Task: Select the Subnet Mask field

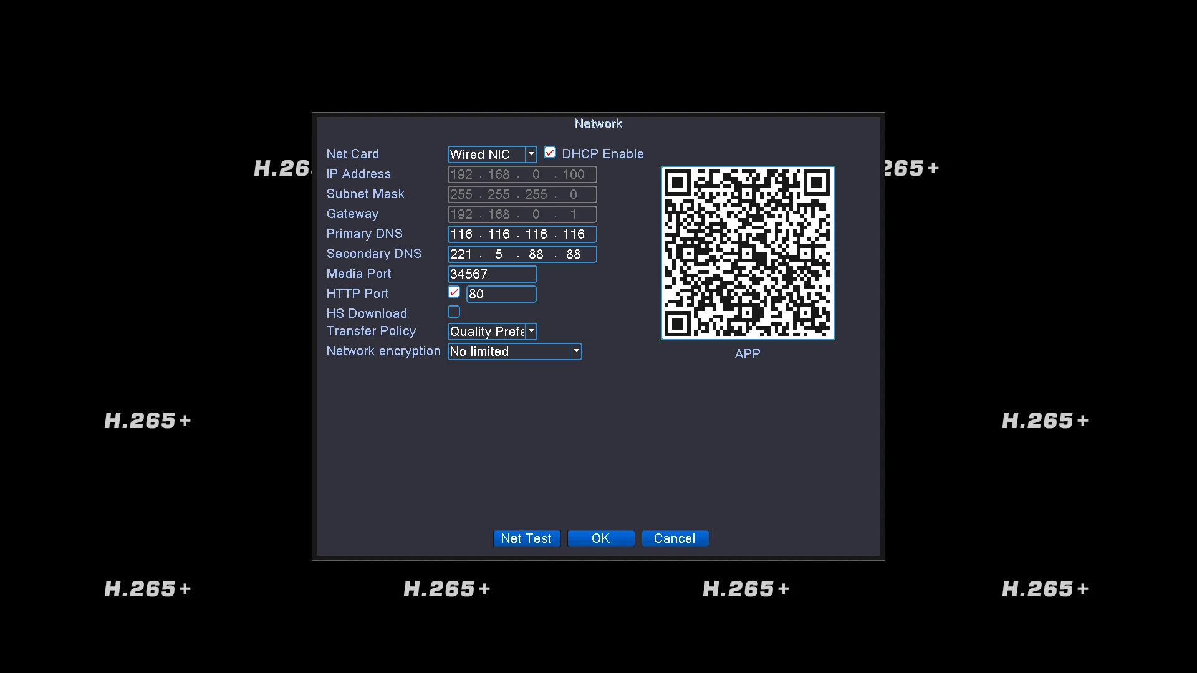Action: click(x=522, y=194)
